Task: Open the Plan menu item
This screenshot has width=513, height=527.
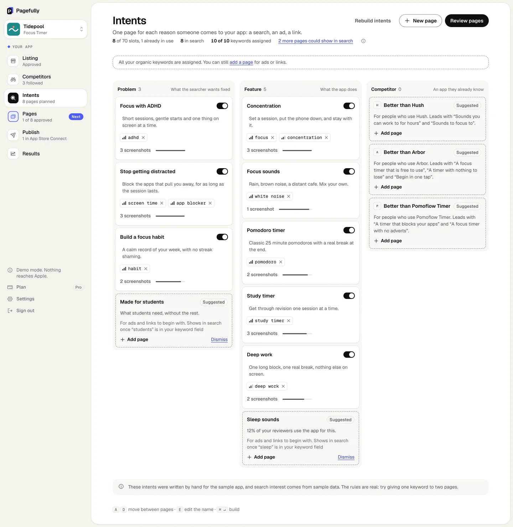Action: pos(46,287)
